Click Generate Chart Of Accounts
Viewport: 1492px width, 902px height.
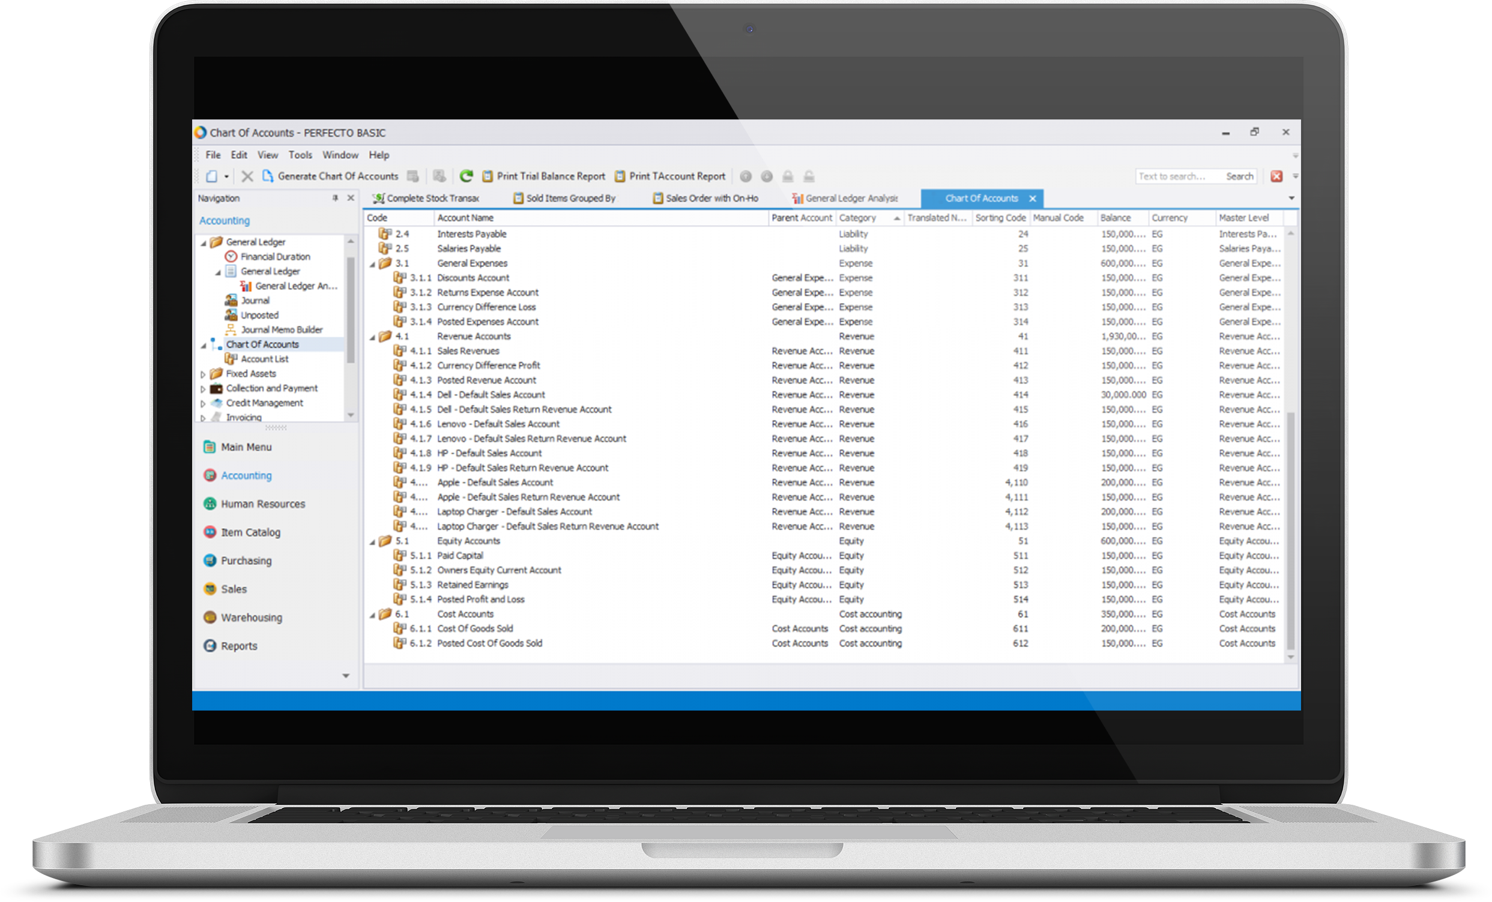(x=331, y=176)
